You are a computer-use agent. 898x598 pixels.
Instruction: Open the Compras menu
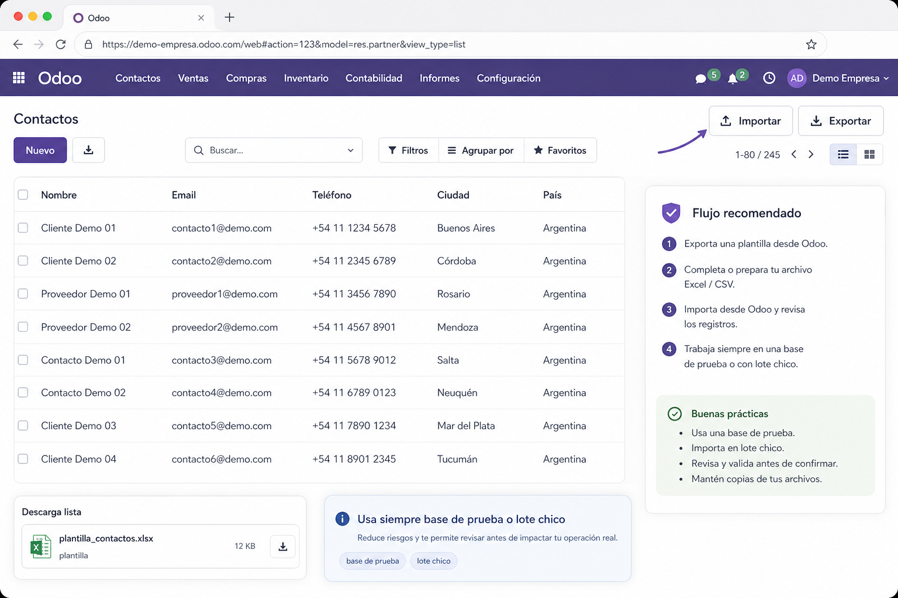(246, 78)
